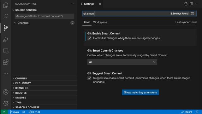Click the SOURCE CONTROL panel header title
Viewport: 202px width, 114px height.
tap(26, 4)
